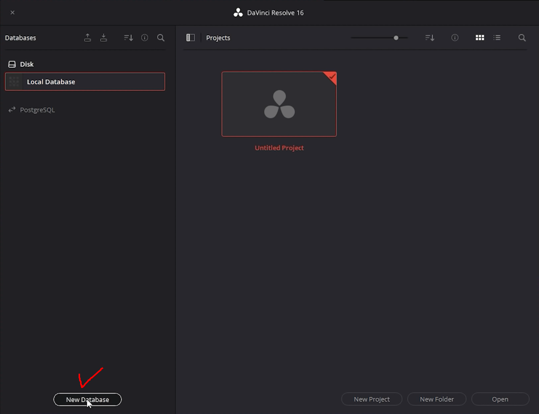Click the New Database button
Image resolution: width=539 pixels, height=414 pixels.
[88, 399]
